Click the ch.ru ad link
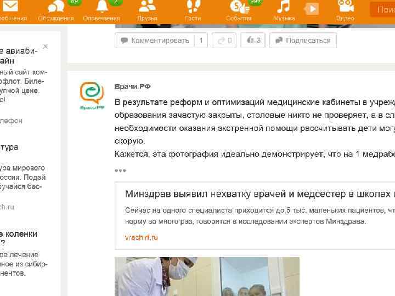The height and width of the screenshot is (296, 395). pyautogui.click(x=7, y=207)
